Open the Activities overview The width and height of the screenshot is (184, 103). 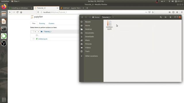point(5,1)
